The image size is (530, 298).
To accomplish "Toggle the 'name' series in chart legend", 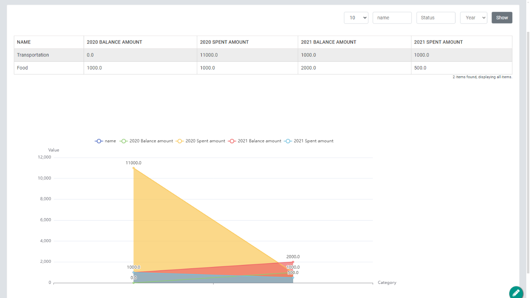I will 106,141.
